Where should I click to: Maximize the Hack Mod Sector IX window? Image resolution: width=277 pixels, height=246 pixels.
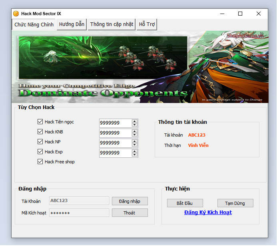pyautogui.click(x=240, y=14)
